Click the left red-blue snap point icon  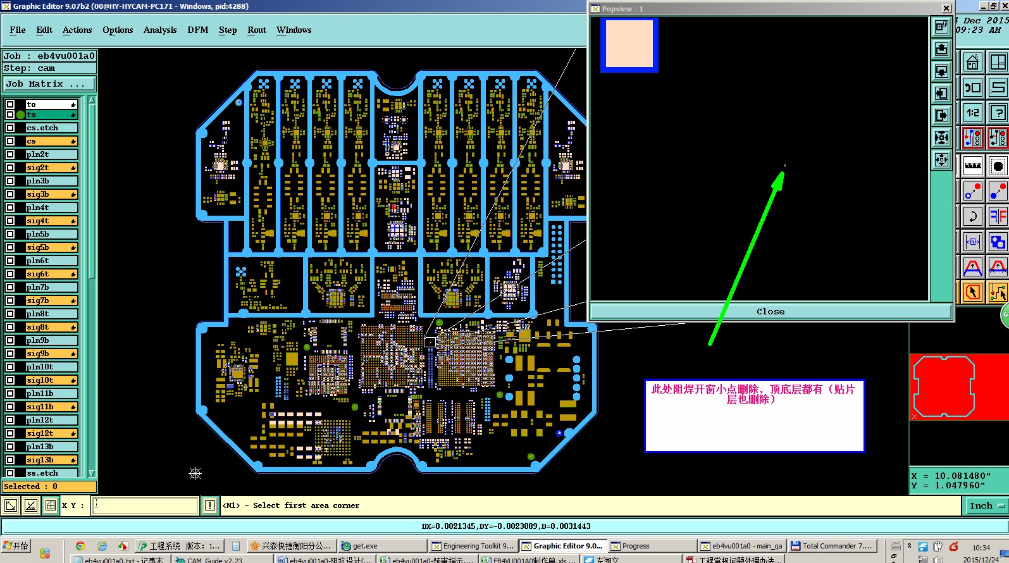coord(972,191)
